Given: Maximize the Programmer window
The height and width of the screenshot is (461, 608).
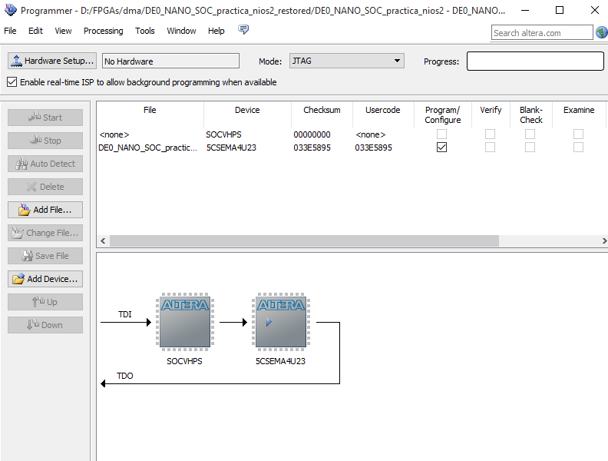Looking at the screenshot, I should click(560, 10).
